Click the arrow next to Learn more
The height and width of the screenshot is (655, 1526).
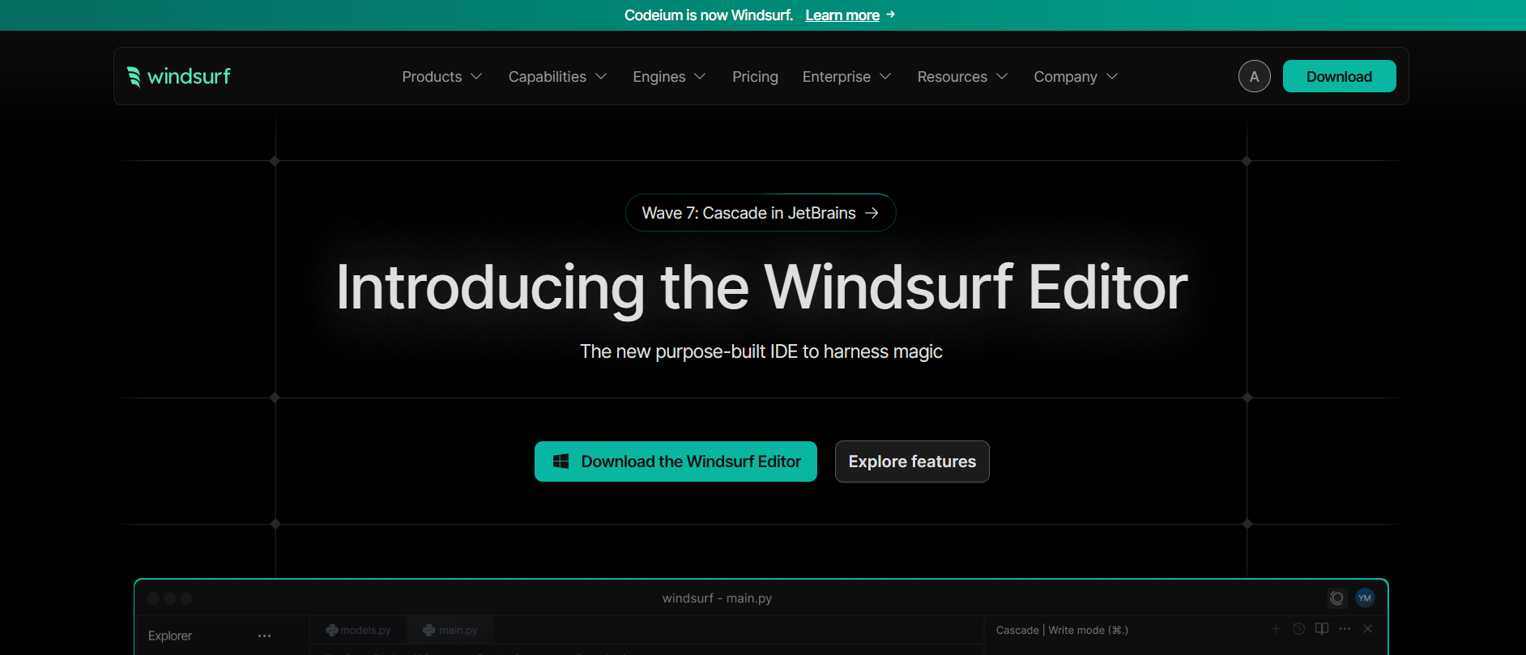click(x=891, y=15)
